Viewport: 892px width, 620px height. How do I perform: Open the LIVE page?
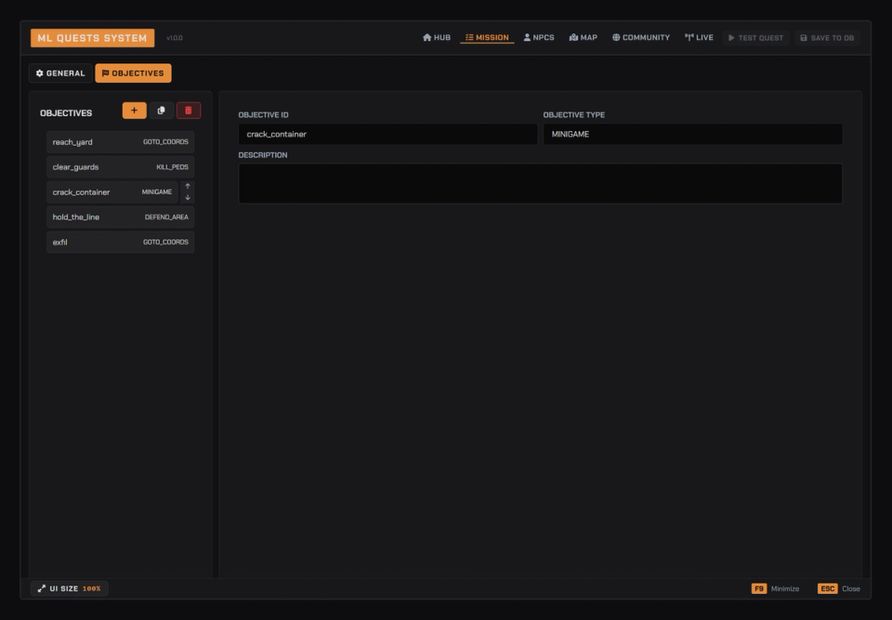click(699, 37)
